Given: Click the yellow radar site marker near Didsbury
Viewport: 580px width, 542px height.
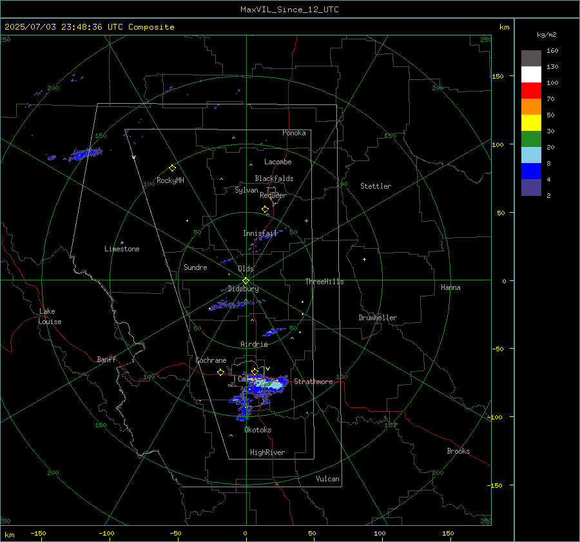Looking at the screenshot, I should (x=246, y=280).
